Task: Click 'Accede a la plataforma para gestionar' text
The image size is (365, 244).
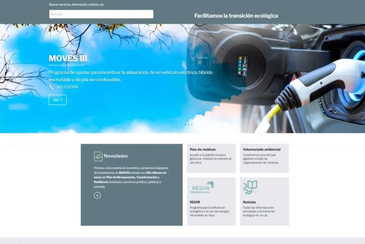Action: 211,159
